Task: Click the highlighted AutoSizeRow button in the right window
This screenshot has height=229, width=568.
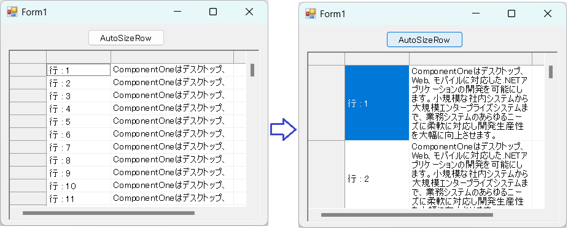Action: point(424,40)
